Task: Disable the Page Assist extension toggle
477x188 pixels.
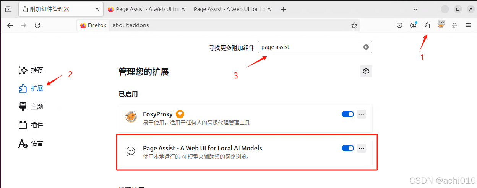Action: click(348, 148)
